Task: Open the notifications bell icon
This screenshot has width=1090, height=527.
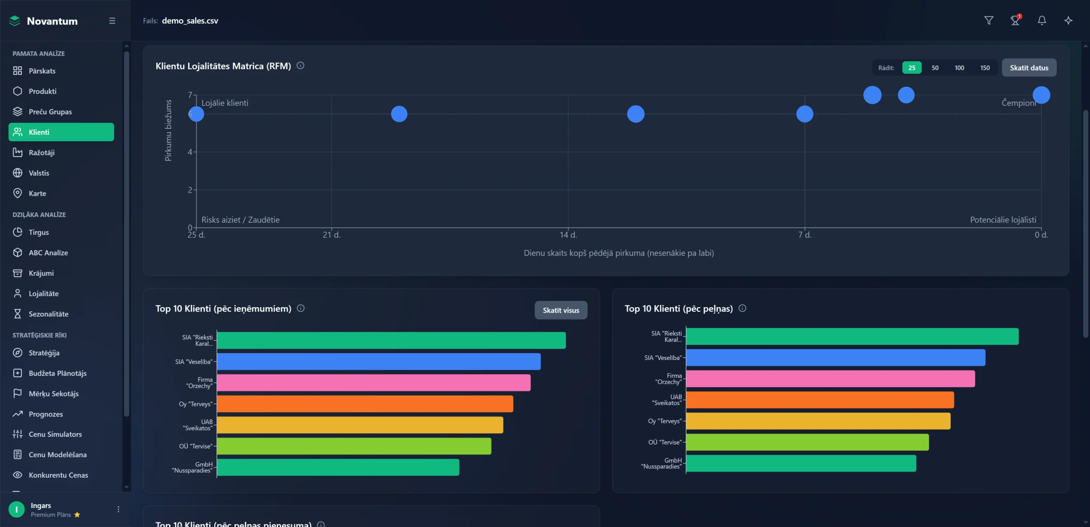Action: (x=1041, y=20)
